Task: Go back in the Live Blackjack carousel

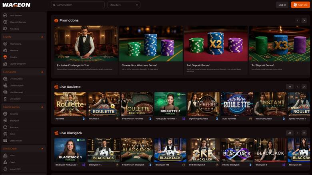Action: [x=298, y=133]
